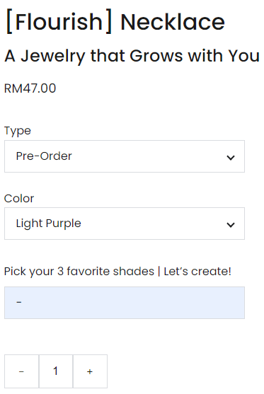Screen dimensions: 264x394
Task: Click the dash placeholder in the shades field
Action: click(19, 302)
